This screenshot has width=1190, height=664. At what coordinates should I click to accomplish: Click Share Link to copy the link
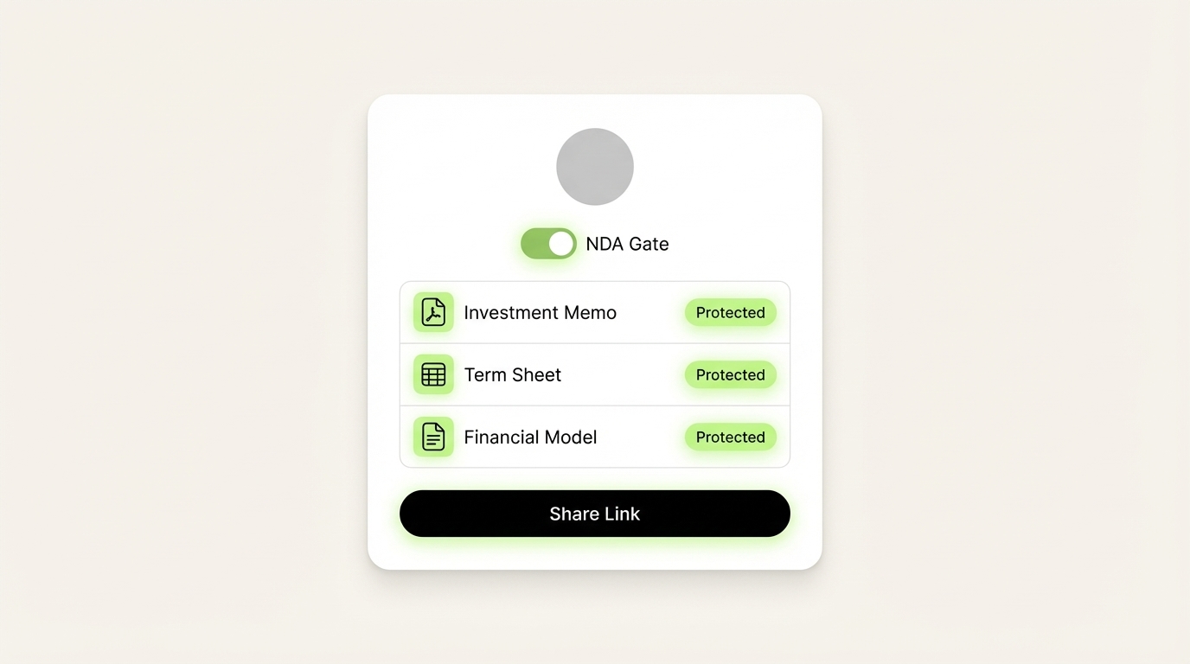(x=594, y=513)
